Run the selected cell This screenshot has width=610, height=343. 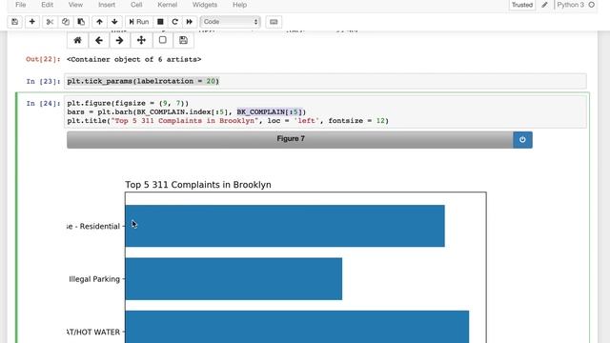139,22
